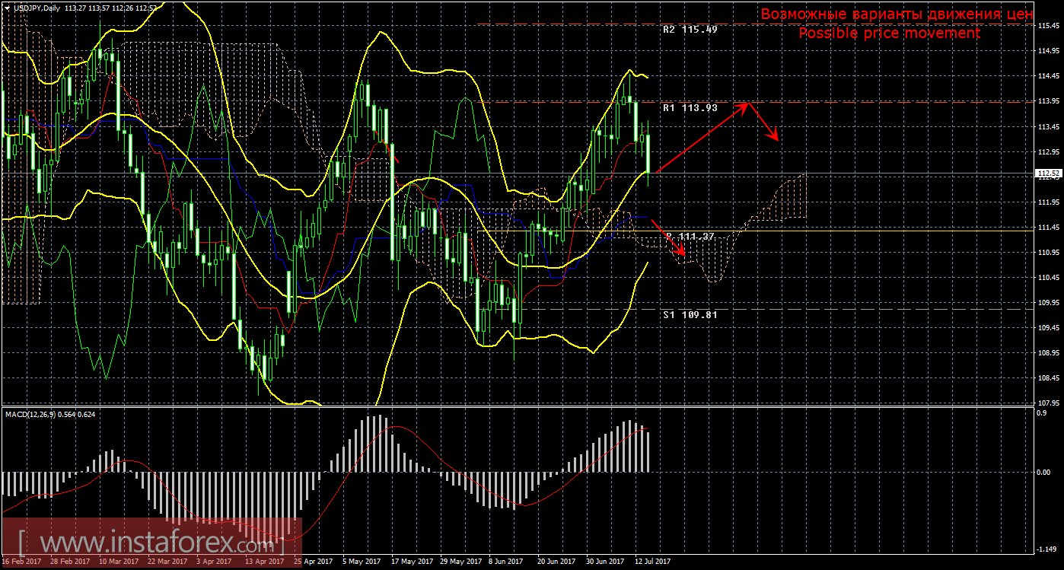The width and height of the screenshot is (1064, 570).
Task: Click the MACD scale value -1.149
Action: click(x=1047, y=548)
